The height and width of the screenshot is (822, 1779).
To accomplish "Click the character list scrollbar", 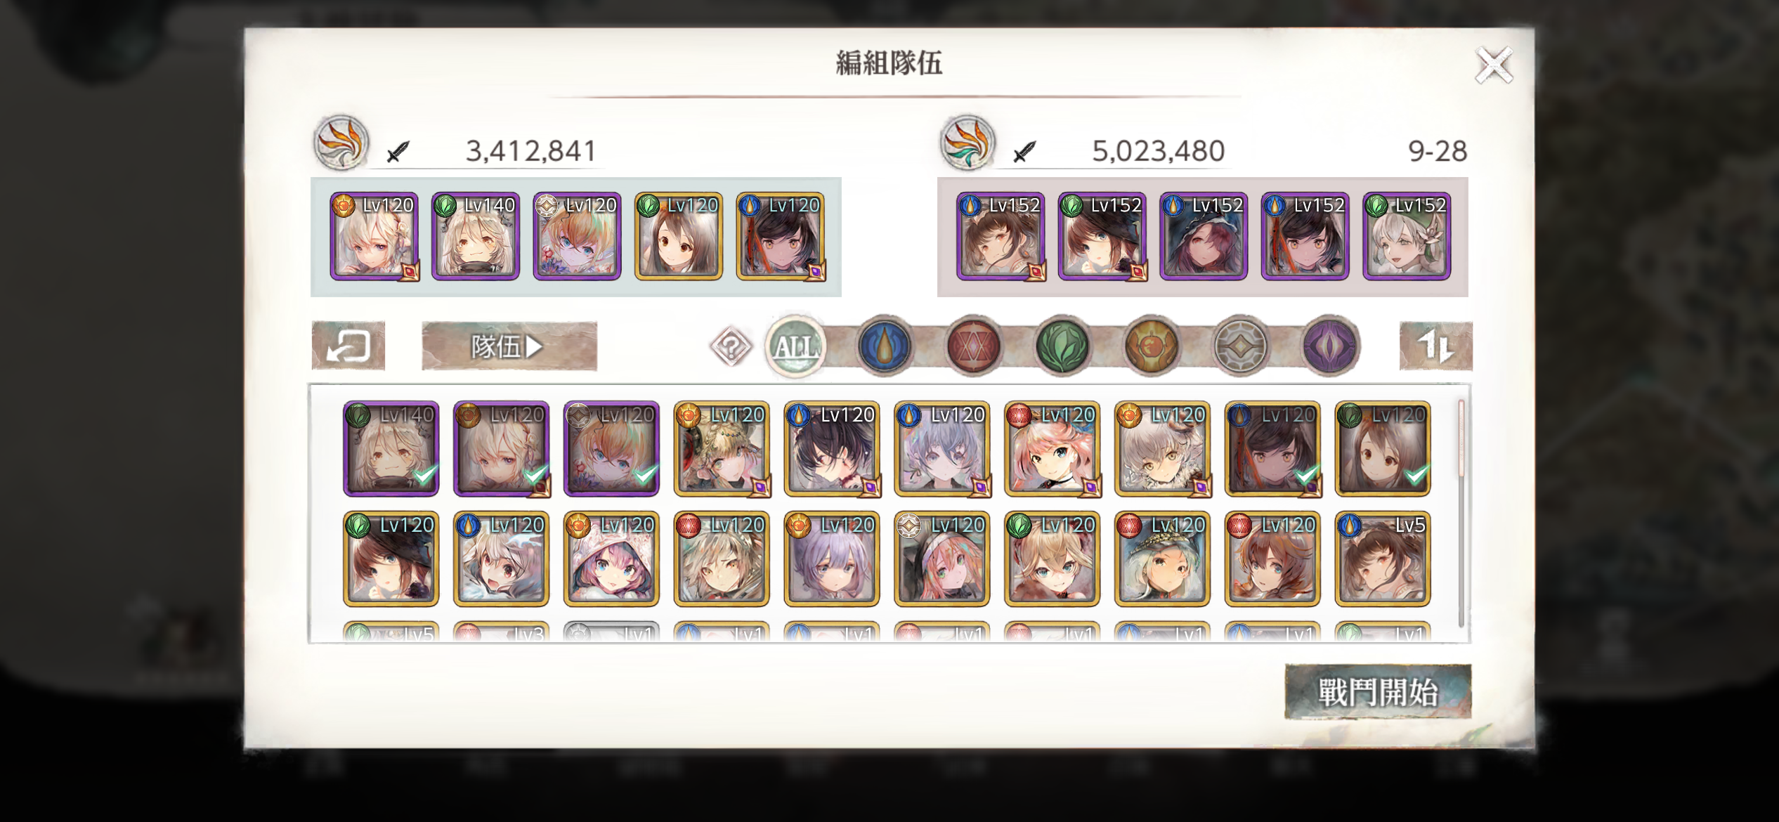I will (1461, 513).
